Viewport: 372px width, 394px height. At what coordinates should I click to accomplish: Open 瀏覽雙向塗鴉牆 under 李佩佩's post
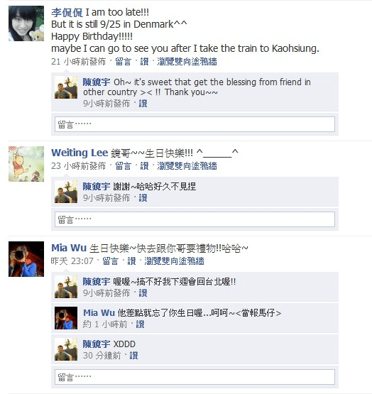coord(187,62)
